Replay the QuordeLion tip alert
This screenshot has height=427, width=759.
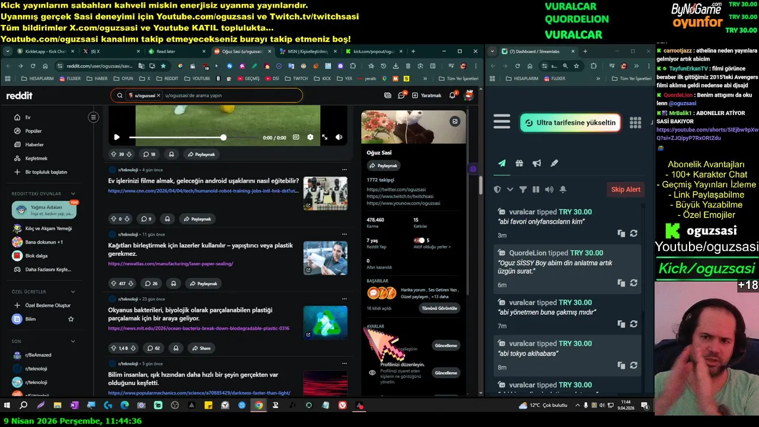point(633,283)
